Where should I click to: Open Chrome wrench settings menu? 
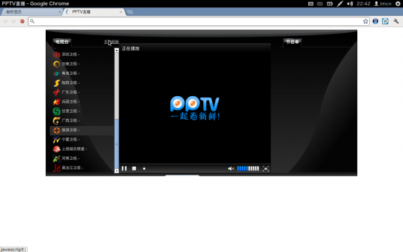[x=396, y=21]
